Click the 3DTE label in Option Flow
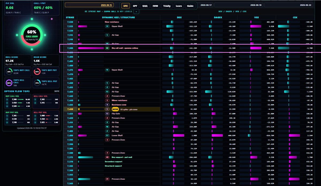 (56, 91)
